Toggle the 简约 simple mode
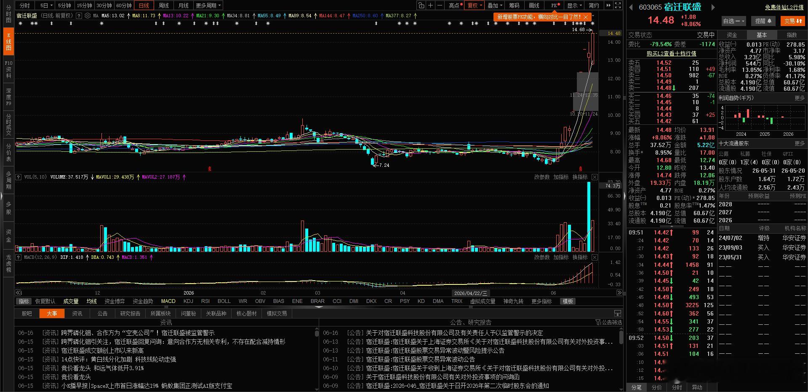 click(x=594, y=5)
